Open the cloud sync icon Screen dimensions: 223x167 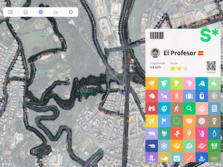point(56,12)
